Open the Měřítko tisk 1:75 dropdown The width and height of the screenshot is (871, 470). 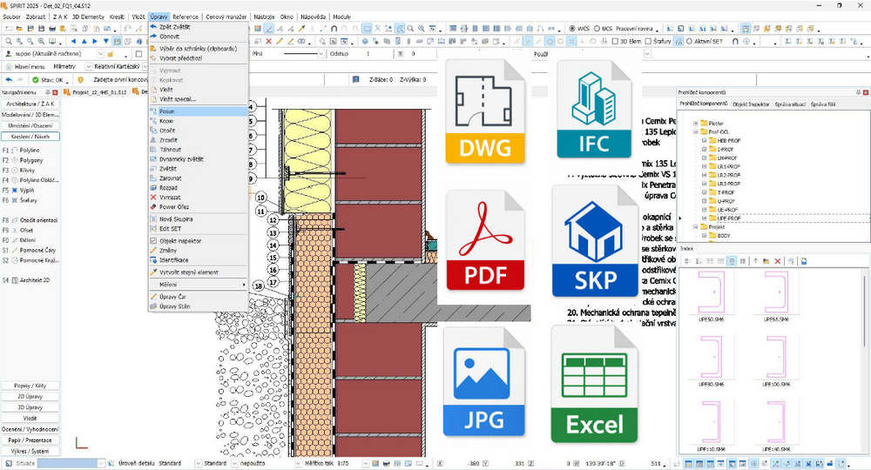365,463
